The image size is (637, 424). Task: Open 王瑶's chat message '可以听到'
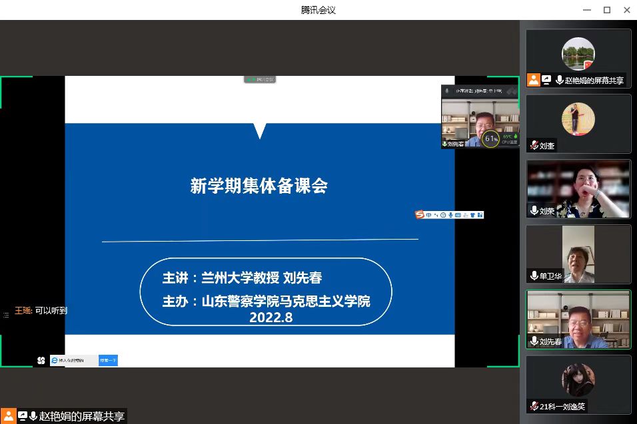[x=51, y=310]
